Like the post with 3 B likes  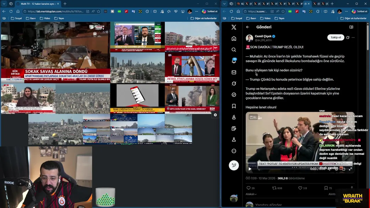[x=300, y=188]
